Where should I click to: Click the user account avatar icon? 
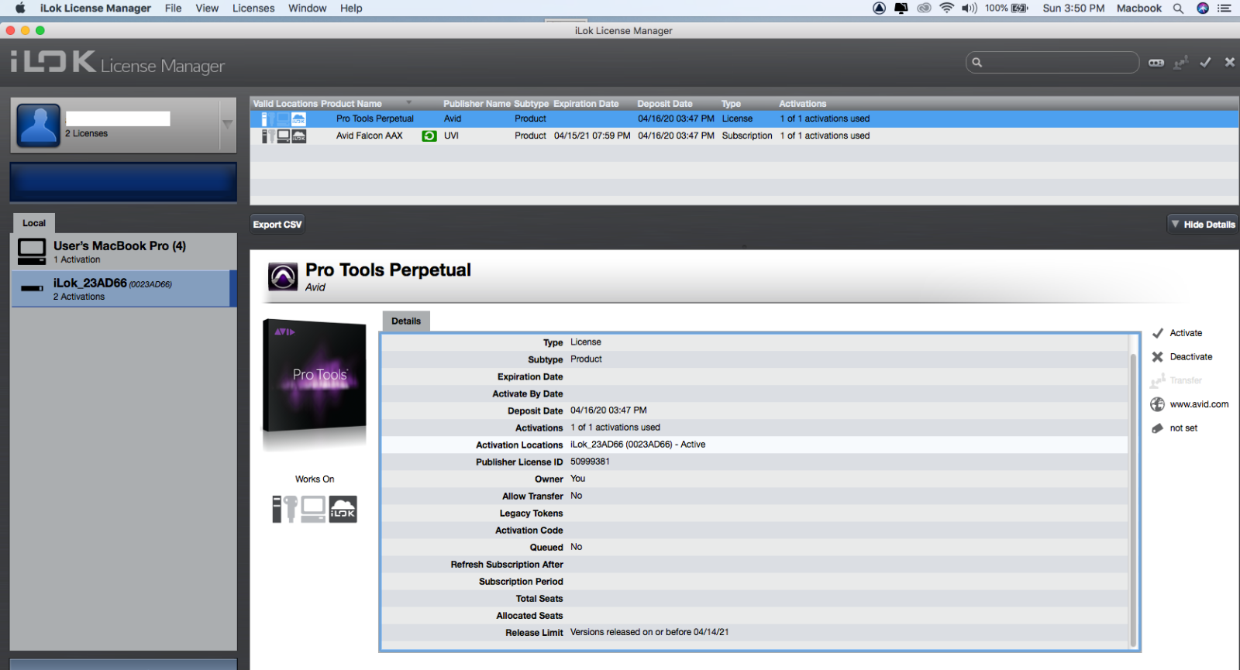point(38,125)
